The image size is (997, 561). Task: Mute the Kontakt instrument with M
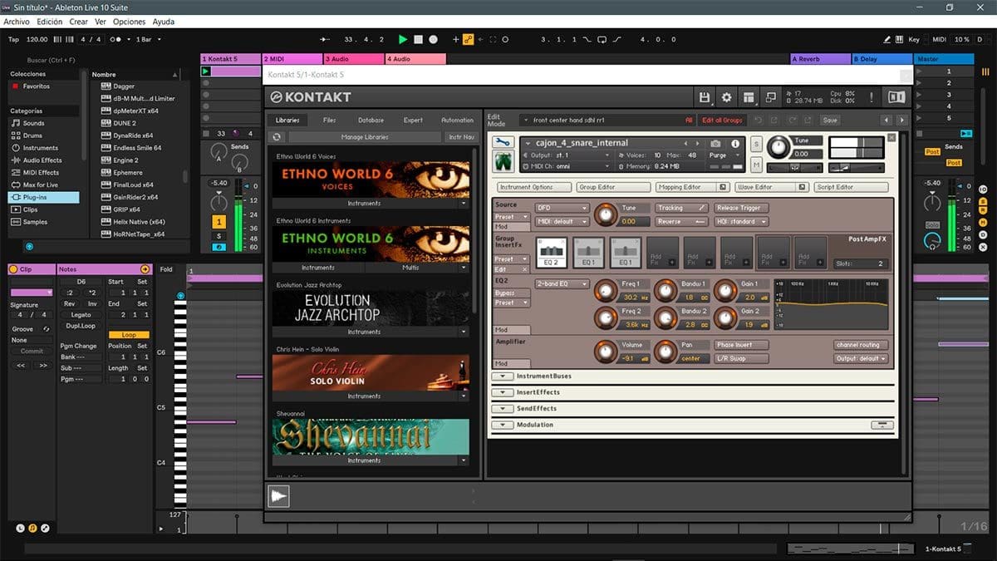point(756,164)
